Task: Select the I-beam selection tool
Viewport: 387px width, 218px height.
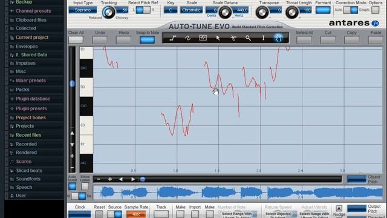Action: [x=263, y=38]
